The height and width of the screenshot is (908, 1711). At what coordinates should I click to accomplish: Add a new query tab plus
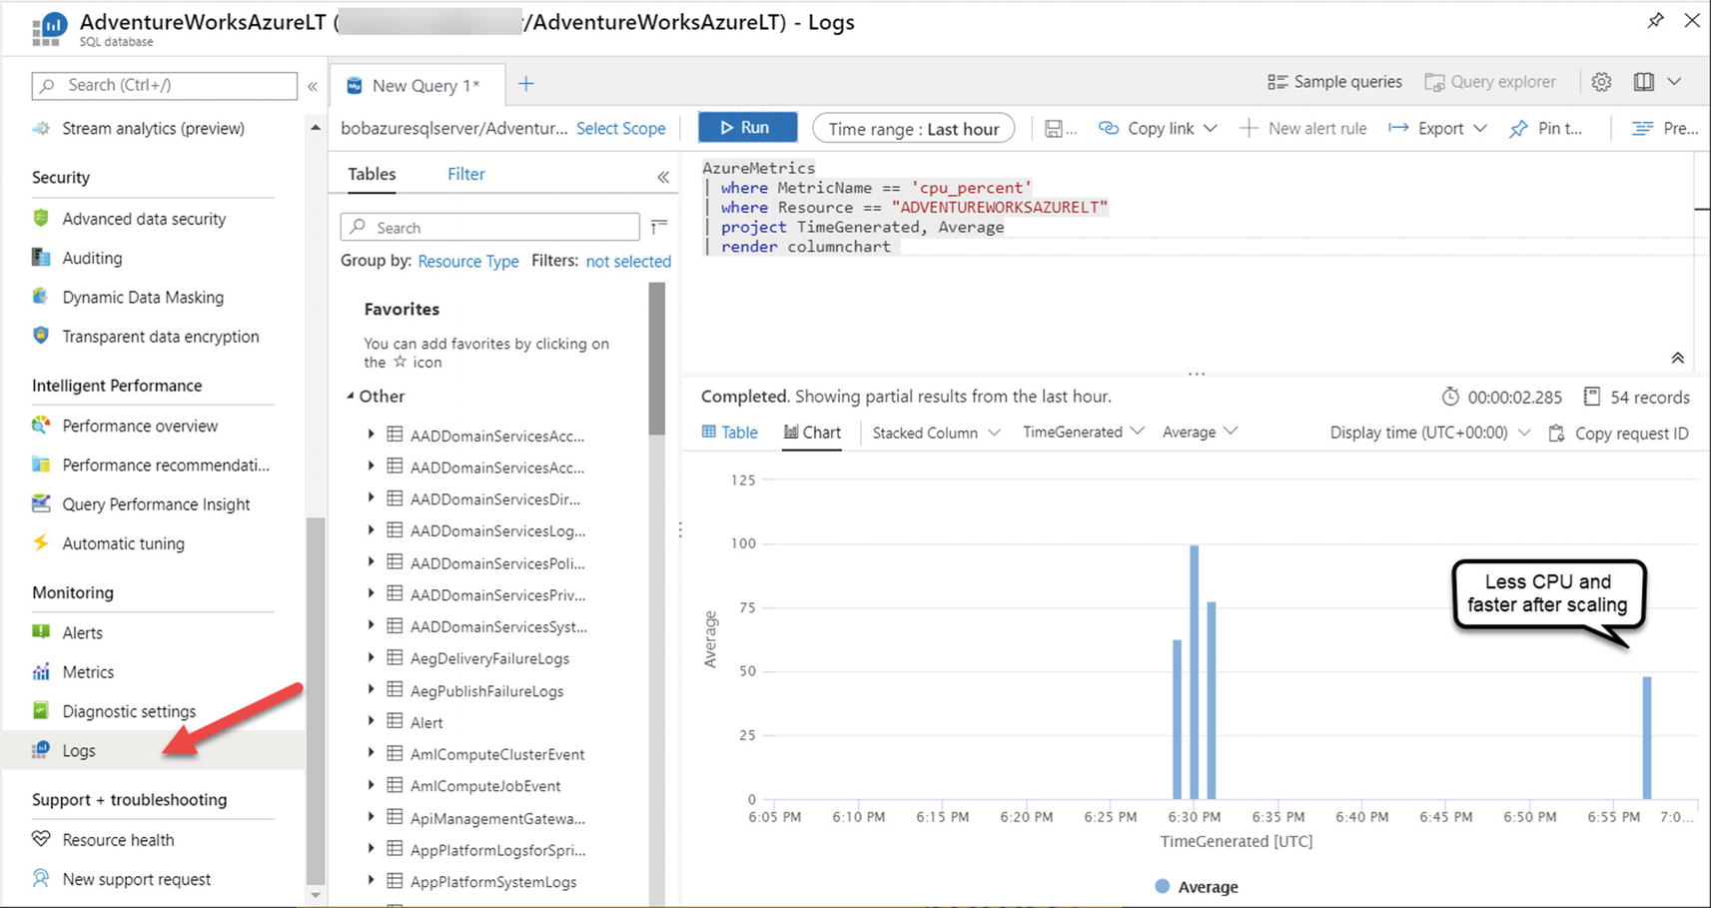point(526,84)
